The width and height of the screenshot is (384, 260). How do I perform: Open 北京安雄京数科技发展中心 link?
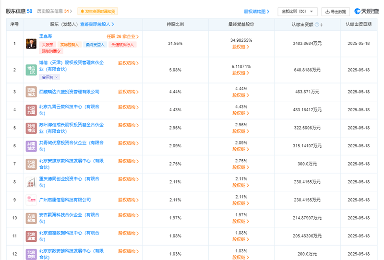[x=71, y=164]
